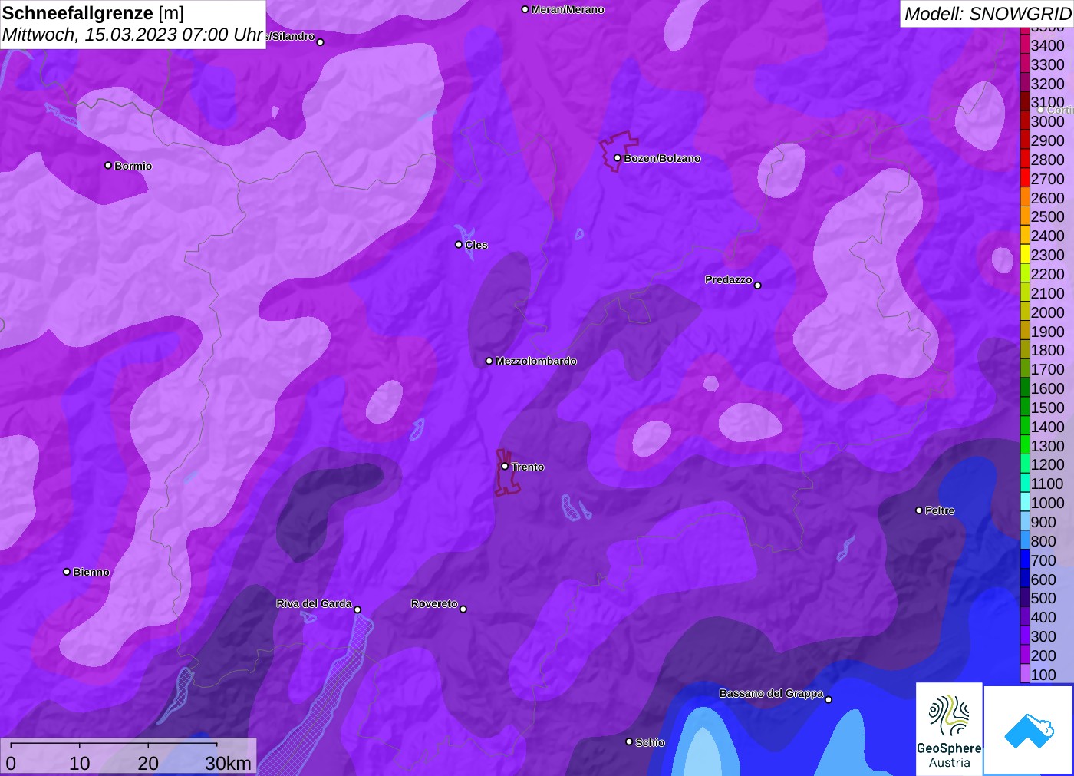Click the Schio city marker dot

(x=629, y=742)
